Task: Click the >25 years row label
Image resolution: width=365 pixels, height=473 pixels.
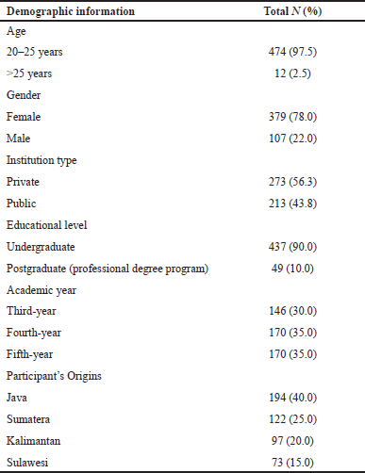Action: coord(29,73)
